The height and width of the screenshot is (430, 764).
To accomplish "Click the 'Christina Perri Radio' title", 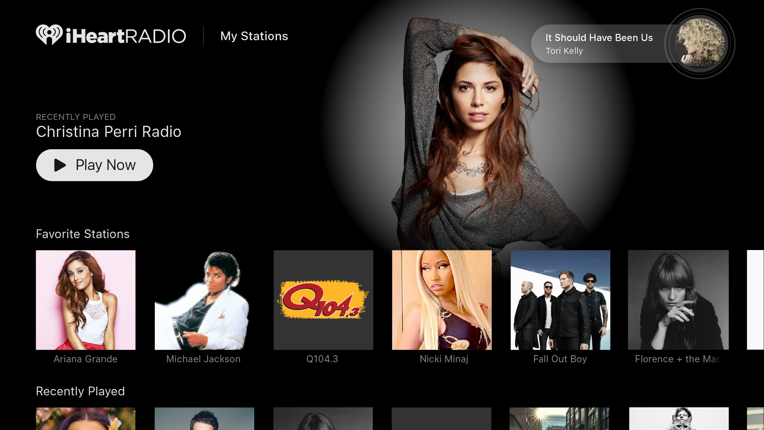I will 109,132.
